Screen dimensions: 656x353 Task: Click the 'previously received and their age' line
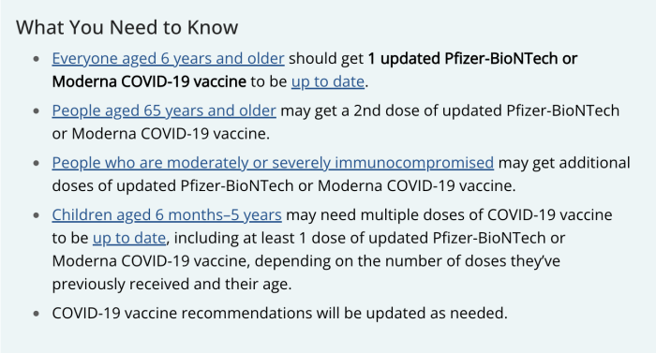pos(171,284)
